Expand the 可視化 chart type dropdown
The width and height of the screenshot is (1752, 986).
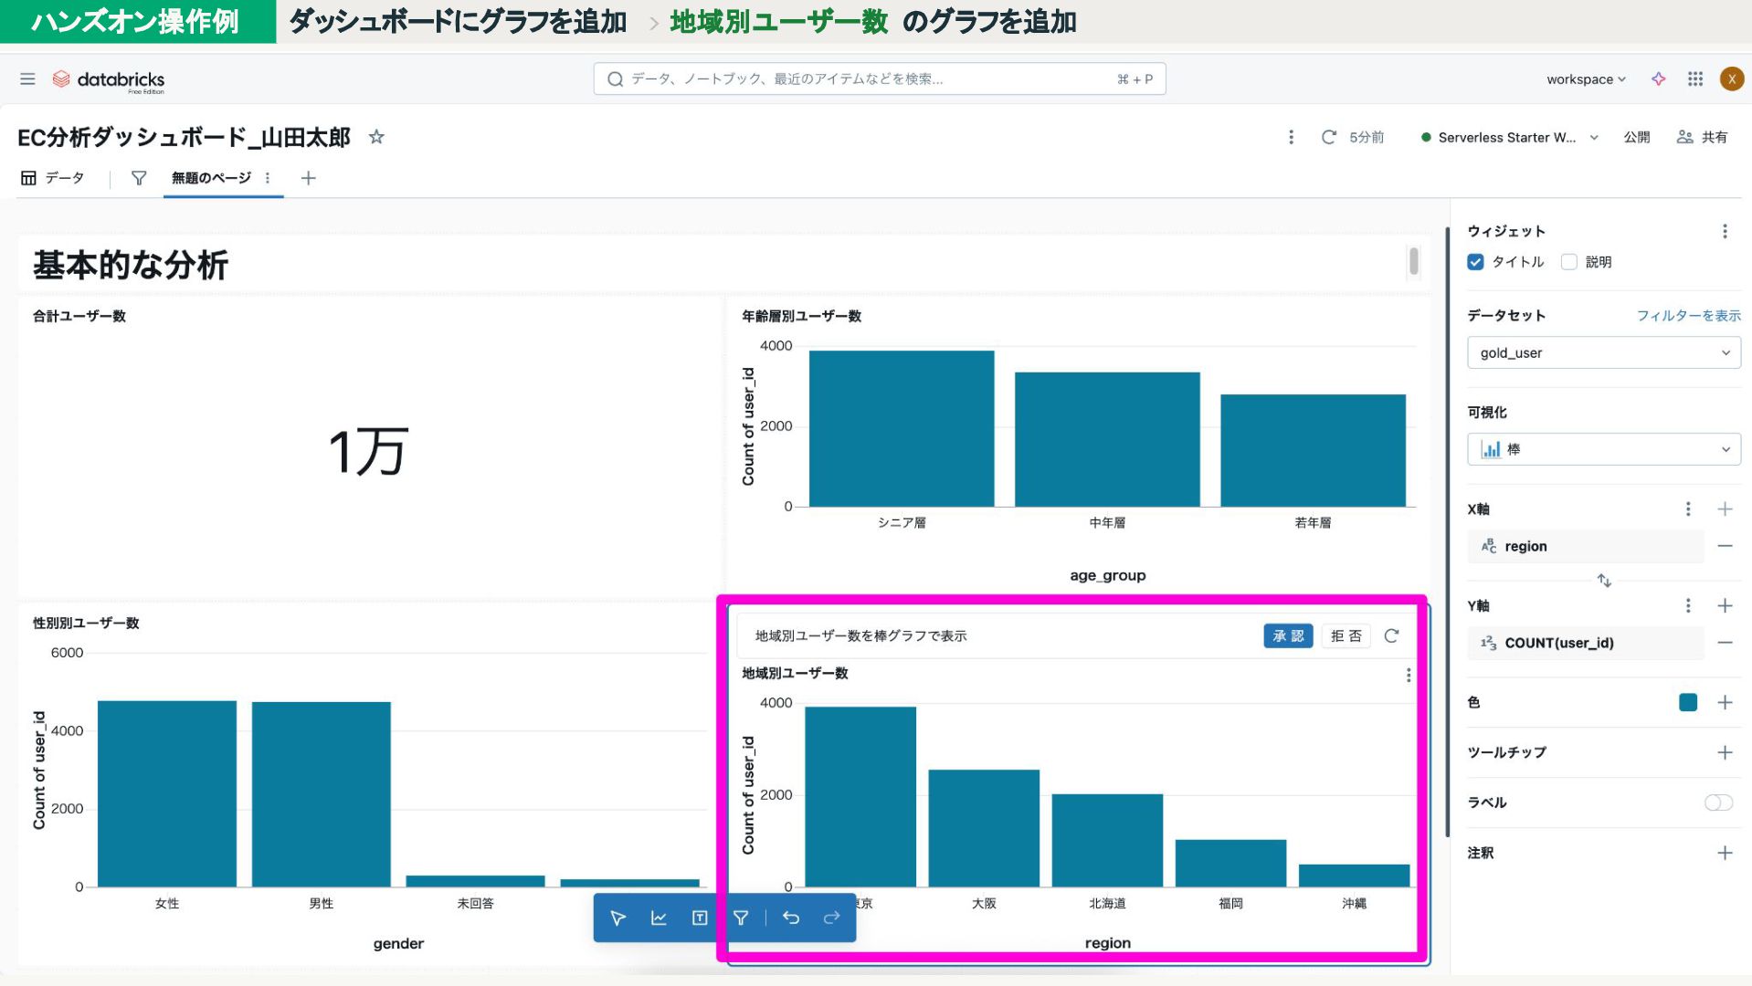[x=1603, y=449]
